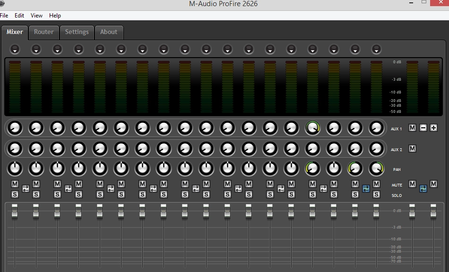Image resolution: width=449 pixels, height=272 pixels.
Task: Link channels 3 and 4 as stereo pair
Action: pyautogui.click(x=68, y=189)
